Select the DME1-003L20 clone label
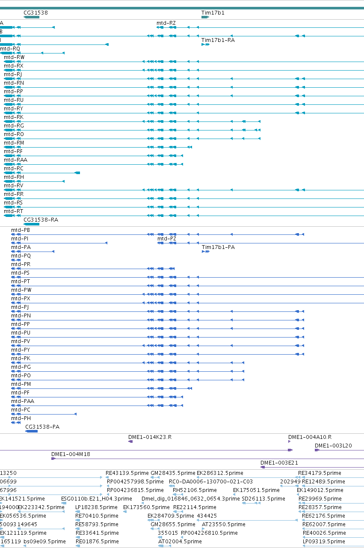Image resolution: width=364 pixels, height=548 pixels. pyautogui.click(x=333, y=446)
